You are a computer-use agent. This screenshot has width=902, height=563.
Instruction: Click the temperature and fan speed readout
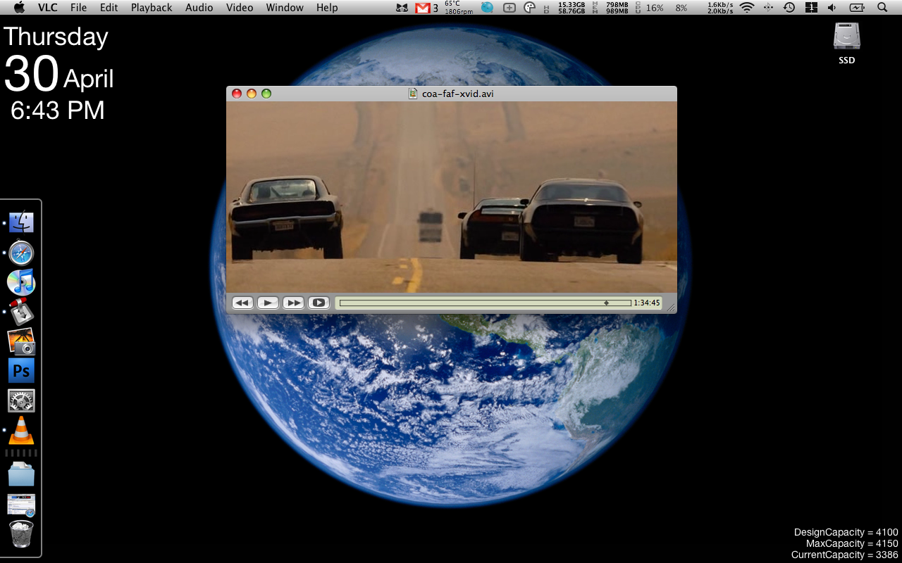click(x=457, y=8)
